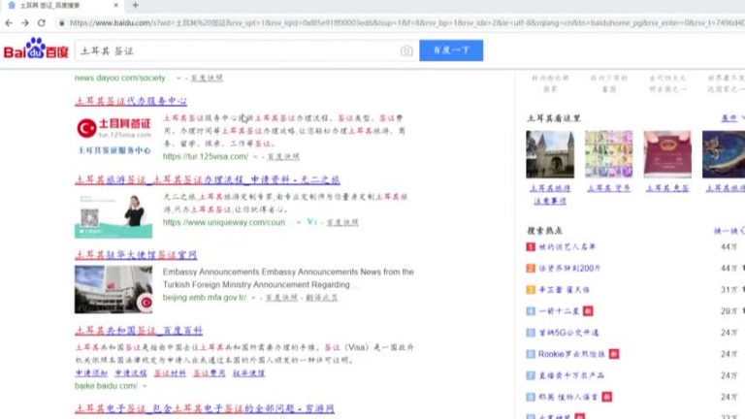Click the colorful stamps thumbnail in sidebar

(608, 154)
